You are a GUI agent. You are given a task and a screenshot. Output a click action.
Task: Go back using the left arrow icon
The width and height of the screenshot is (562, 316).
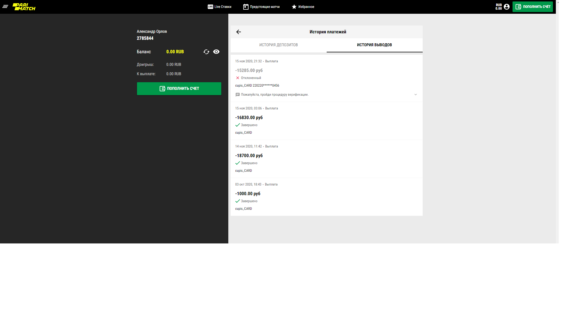239,32
